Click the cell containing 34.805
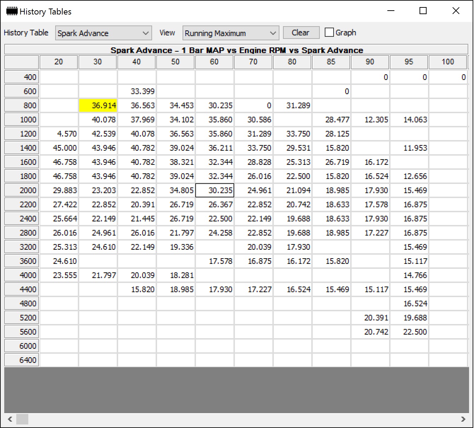 tap(176, 190)
